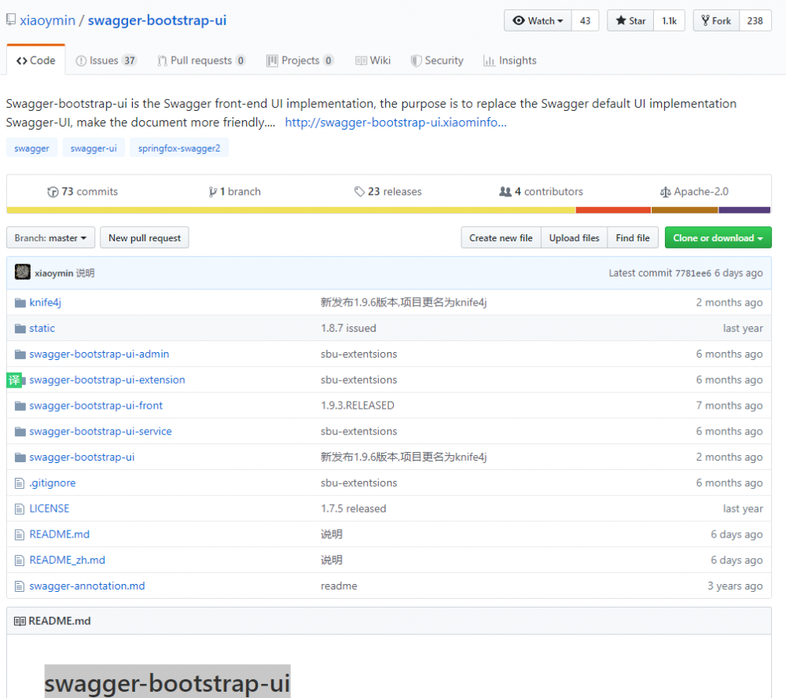Click the Security shield icon

pos(415,61)
